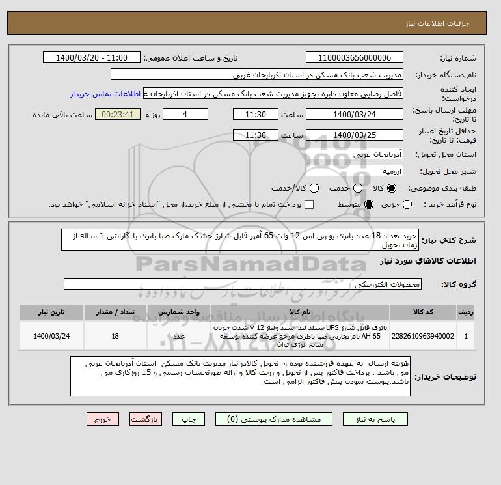Click the خروج exit button
The height and width of the screenshot is (485, 501).
coord(103,419)
